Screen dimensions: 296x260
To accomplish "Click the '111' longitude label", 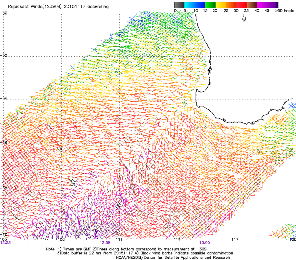I will tap(119, 240).
